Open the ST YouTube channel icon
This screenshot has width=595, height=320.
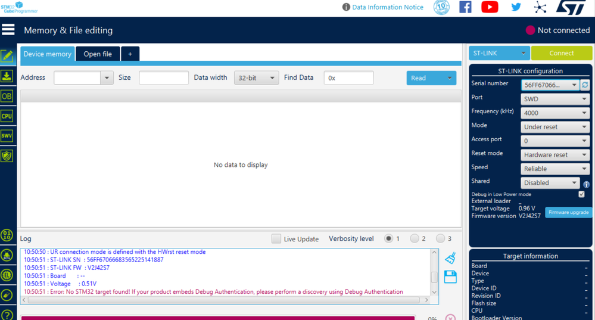click(490, 7)
